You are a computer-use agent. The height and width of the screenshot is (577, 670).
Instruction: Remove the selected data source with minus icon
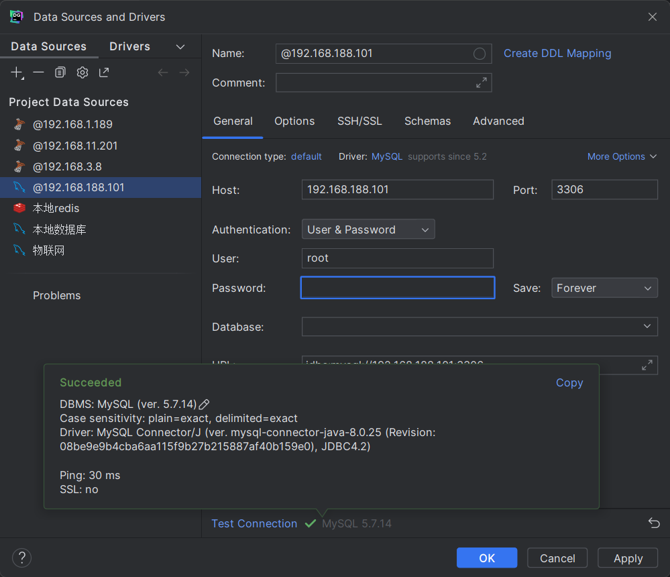pos(38,72)
